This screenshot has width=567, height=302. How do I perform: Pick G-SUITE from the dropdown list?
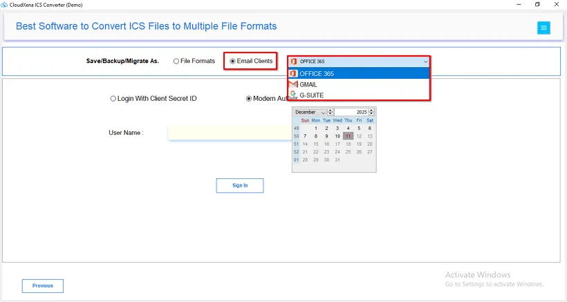point(359,95)
